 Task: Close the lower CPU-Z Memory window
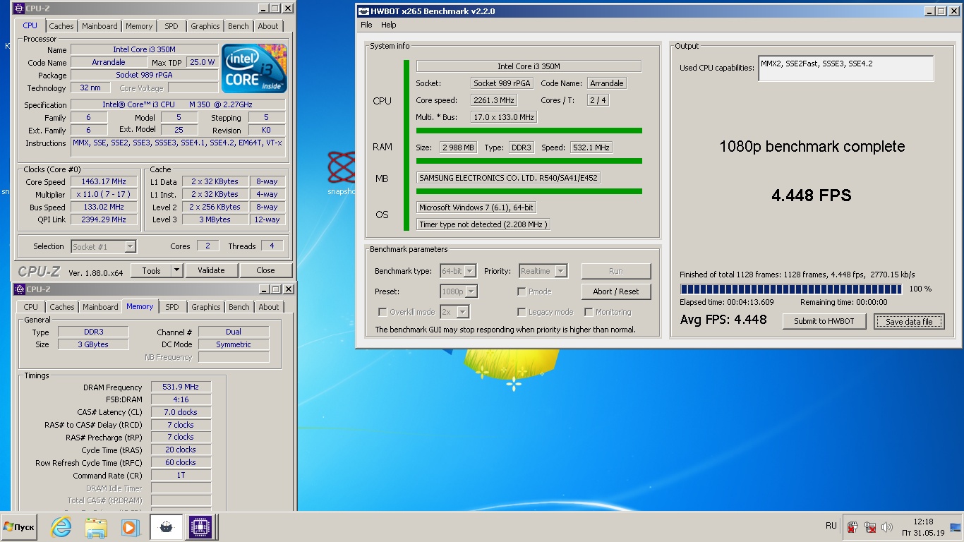(288, 289)
